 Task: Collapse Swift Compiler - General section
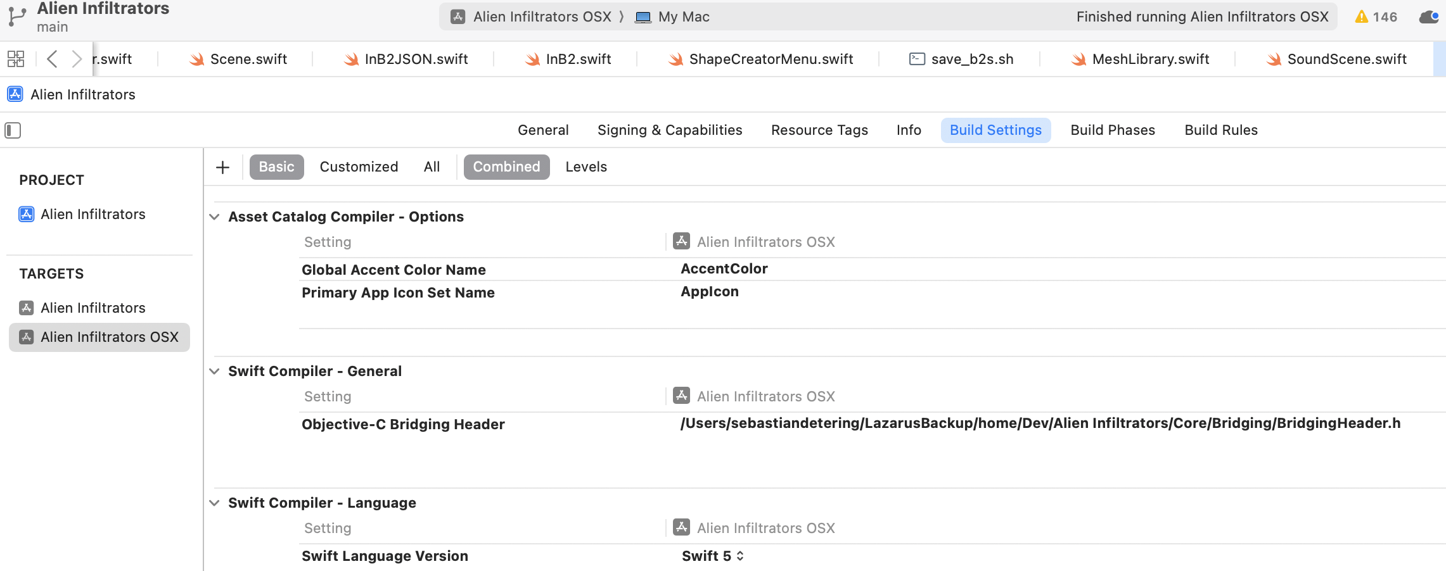coord(215,372)
